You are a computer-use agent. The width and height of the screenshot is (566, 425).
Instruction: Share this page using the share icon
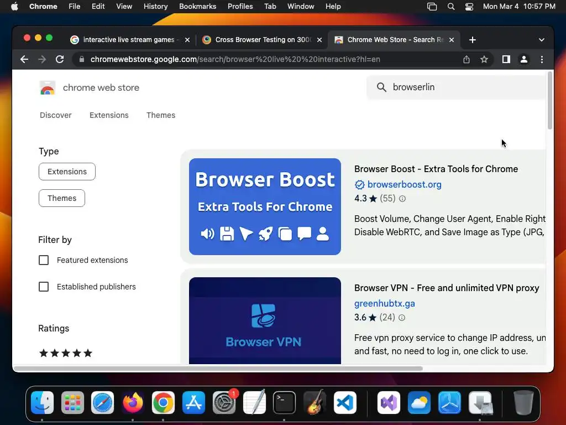pyautogui.click(x=467, y=59)
